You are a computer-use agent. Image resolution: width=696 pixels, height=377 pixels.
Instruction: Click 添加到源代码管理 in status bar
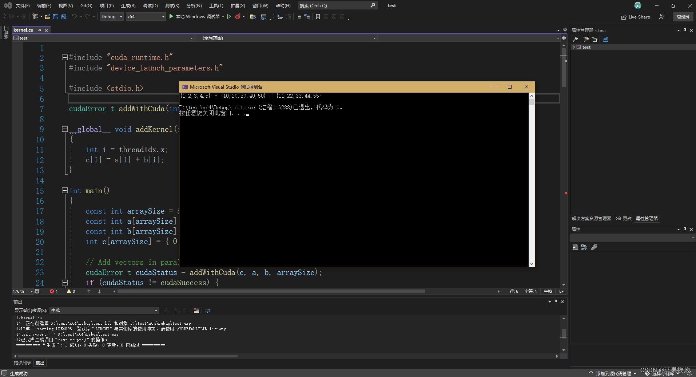(613, 373)
